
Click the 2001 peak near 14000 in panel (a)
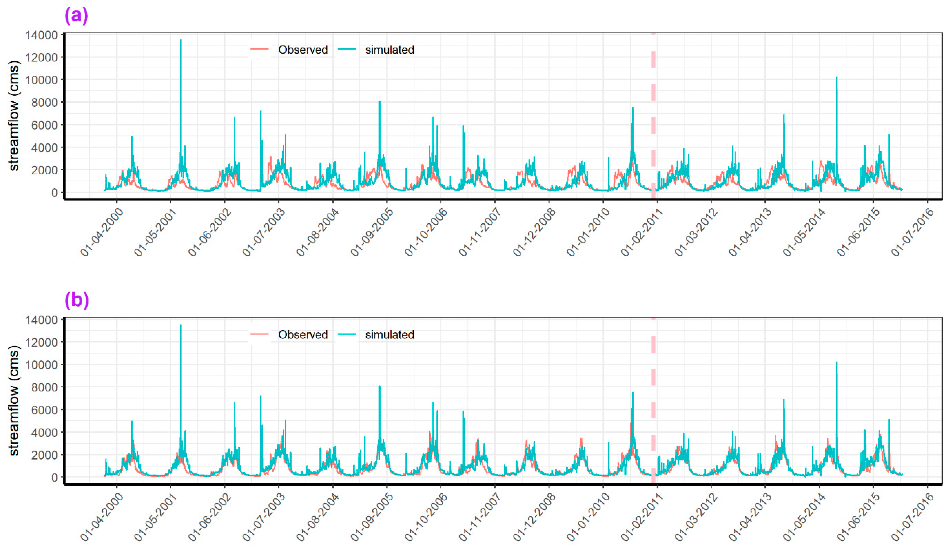181,41
